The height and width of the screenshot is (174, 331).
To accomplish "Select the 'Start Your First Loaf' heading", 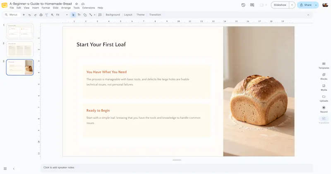I will click(101, 45).
